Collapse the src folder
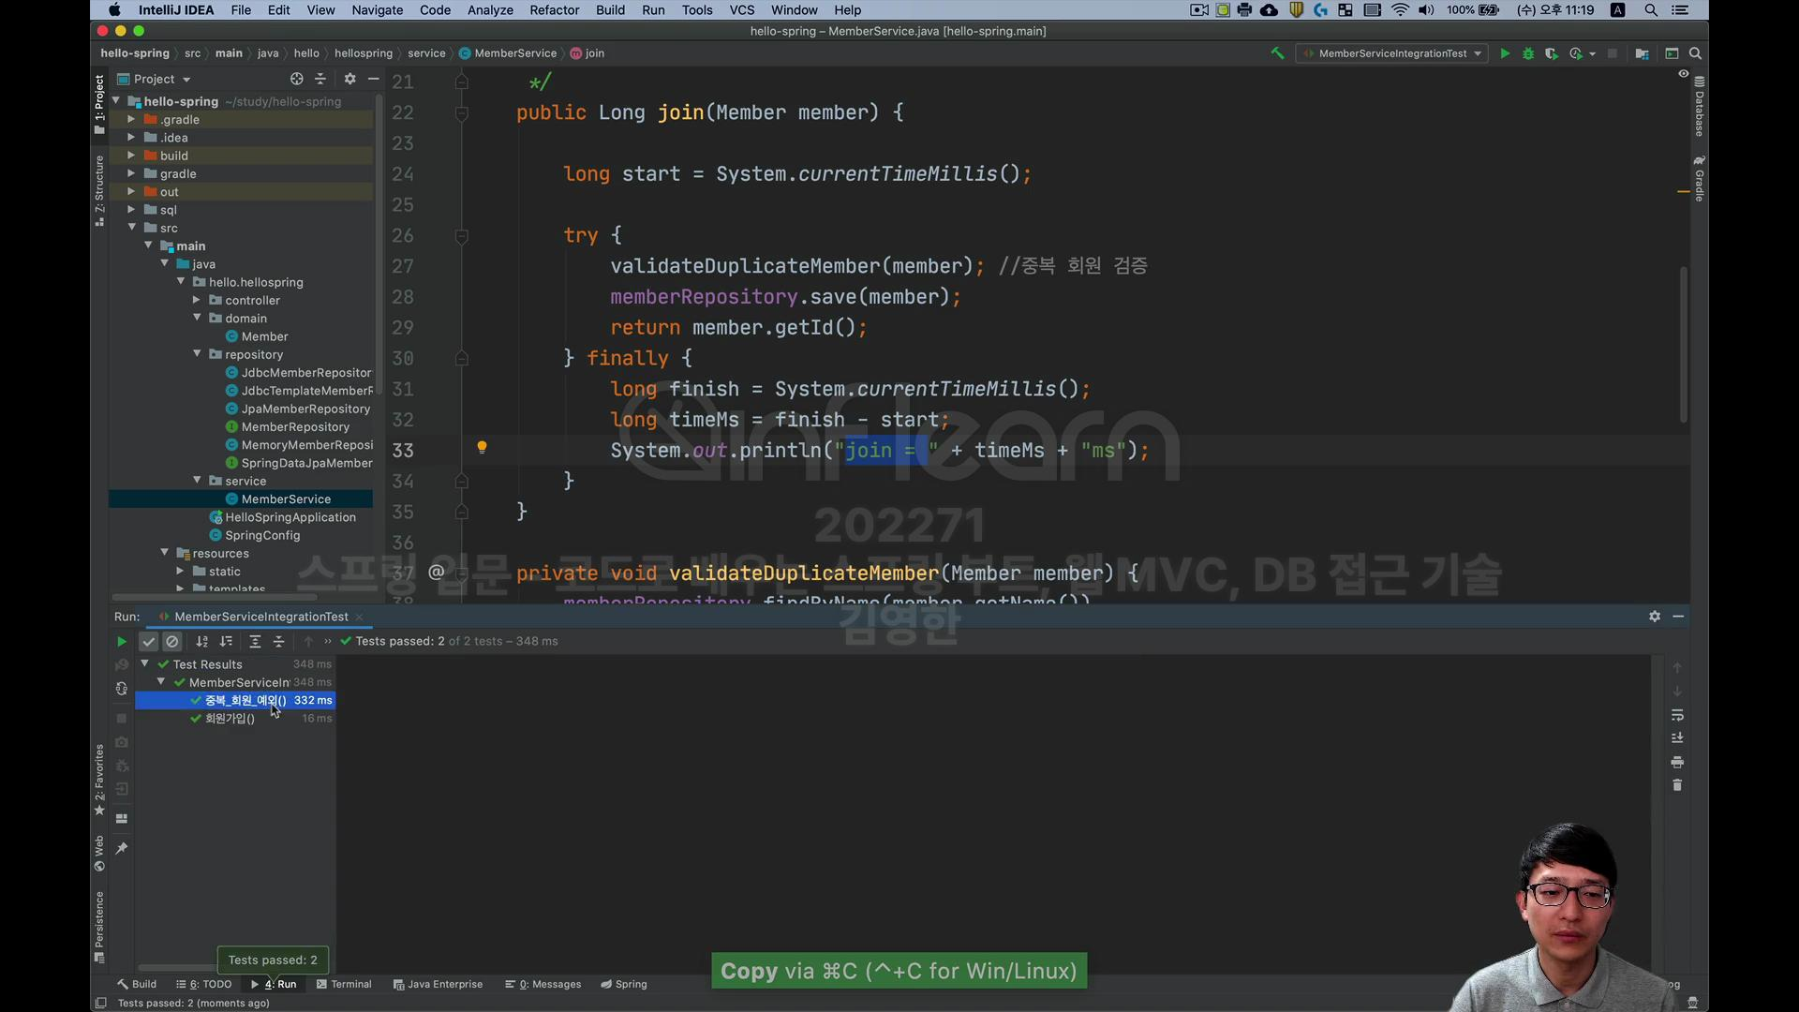 (x=131, y=228)
